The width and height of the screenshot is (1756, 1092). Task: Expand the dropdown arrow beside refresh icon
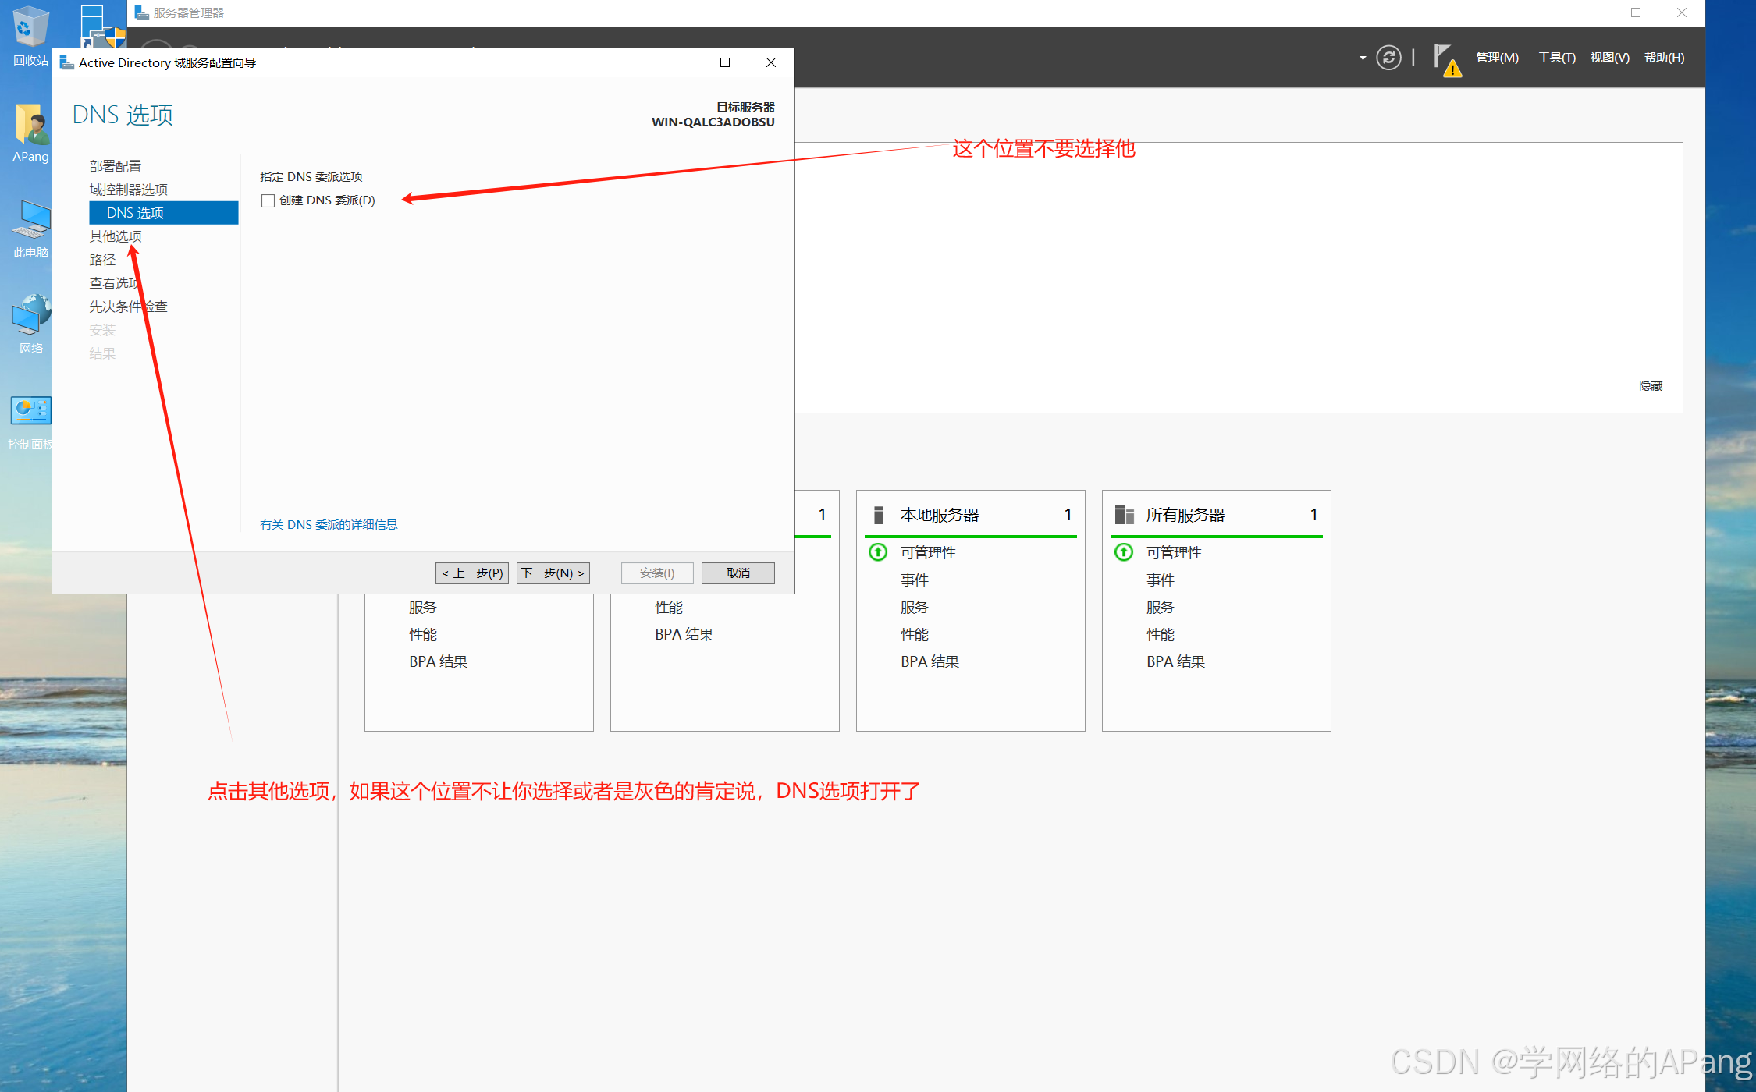[x=1363, y=58]
